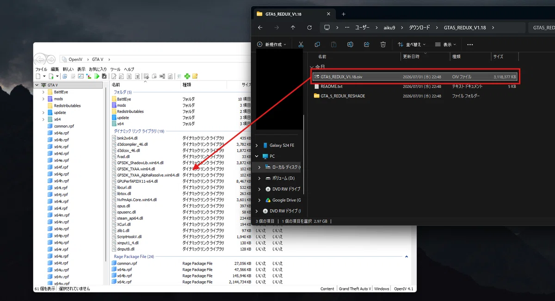Select dinput8.dll in OpenIV file list

tap(126, 249)
